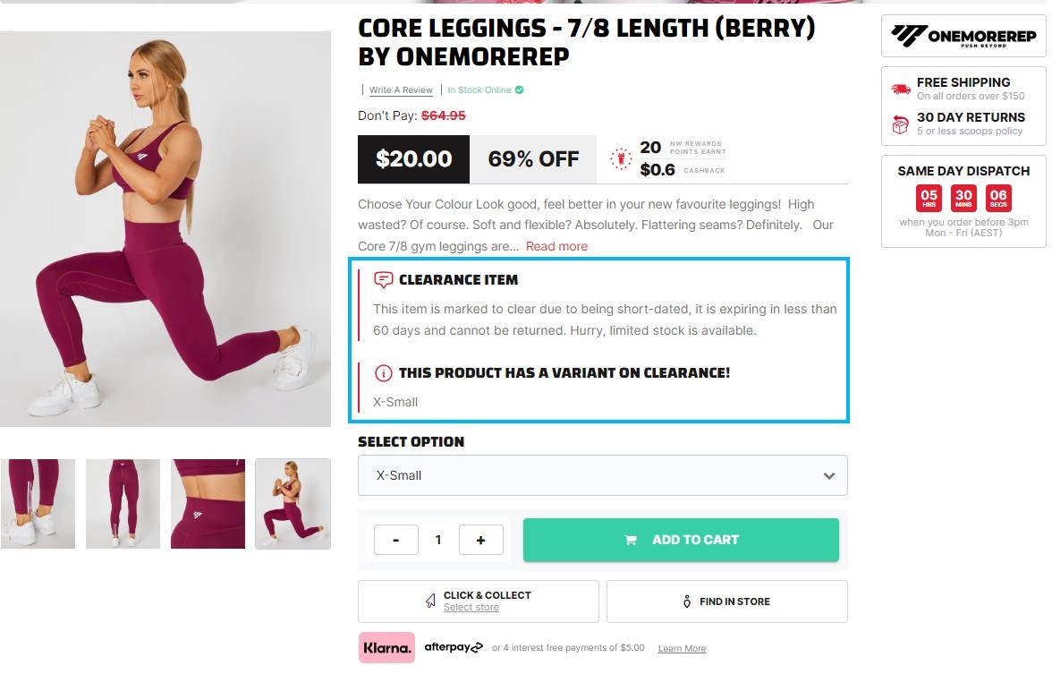The width and height of the screenshot is (1052, 674).
Task: Click the rewards points shaker icon
Action: point(620,159)
